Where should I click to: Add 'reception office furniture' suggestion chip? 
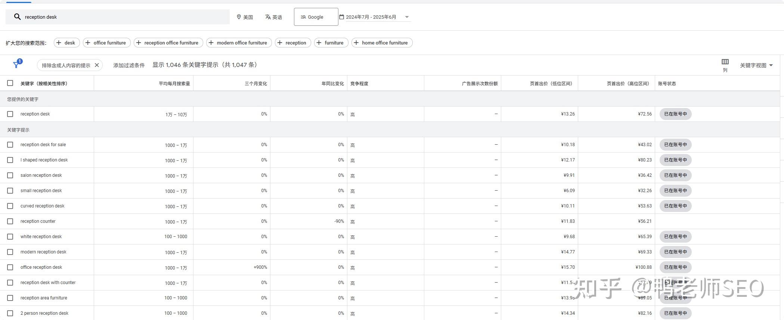coord(168,43)
